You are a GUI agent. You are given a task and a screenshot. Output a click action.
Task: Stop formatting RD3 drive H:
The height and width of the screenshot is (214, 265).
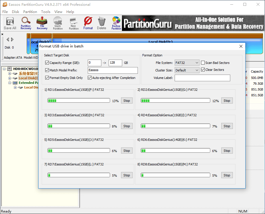point(127,126)
